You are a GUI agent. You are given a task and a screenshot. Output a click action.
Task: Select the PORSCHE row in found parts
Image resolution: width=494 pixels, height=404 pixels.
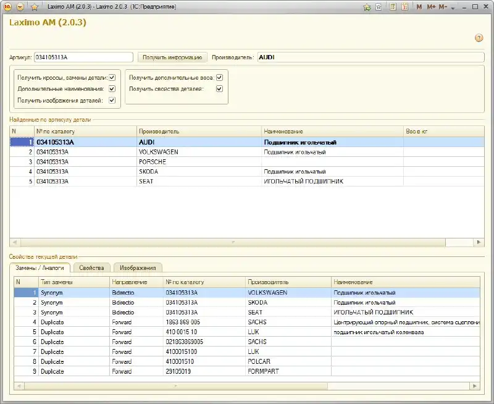point(247,162)
